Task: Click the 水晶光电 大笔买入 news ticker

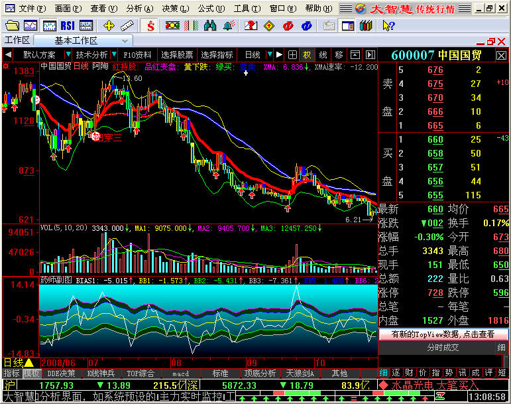Action: [x=429, y=385]
